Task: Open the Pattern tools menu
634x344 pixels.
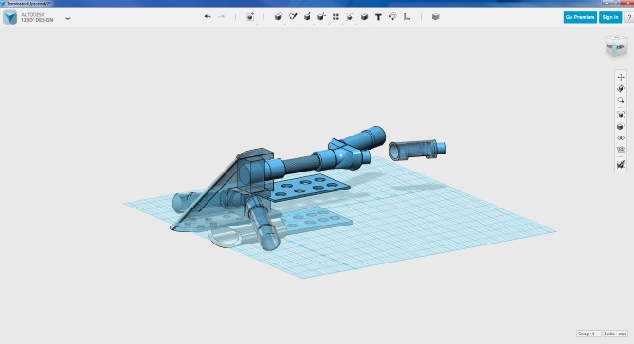Action: point(335,16)
